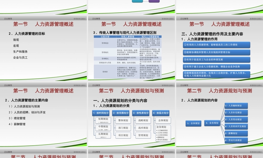Select the purple pill icon above the middle slide

coord(154,1)
